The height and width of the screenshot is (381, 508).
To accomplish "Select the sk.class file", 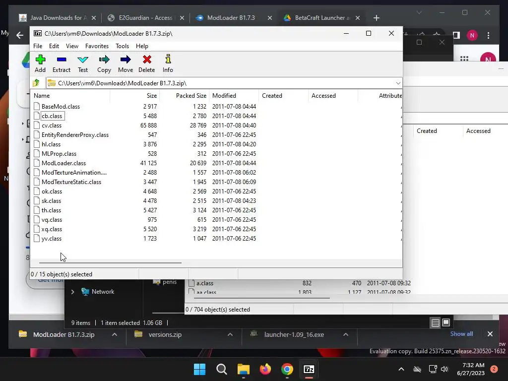I will tap(51, 200).
